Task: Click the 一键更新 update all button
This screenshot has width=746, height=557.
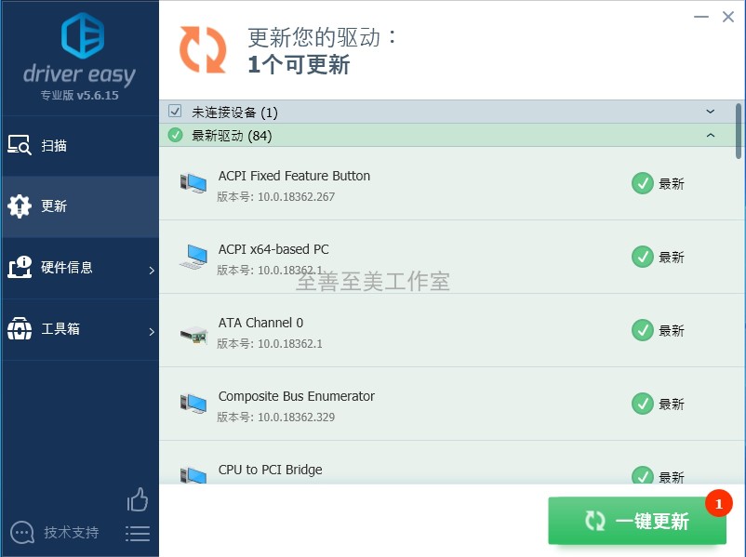Action: click(x=637, y=521)
